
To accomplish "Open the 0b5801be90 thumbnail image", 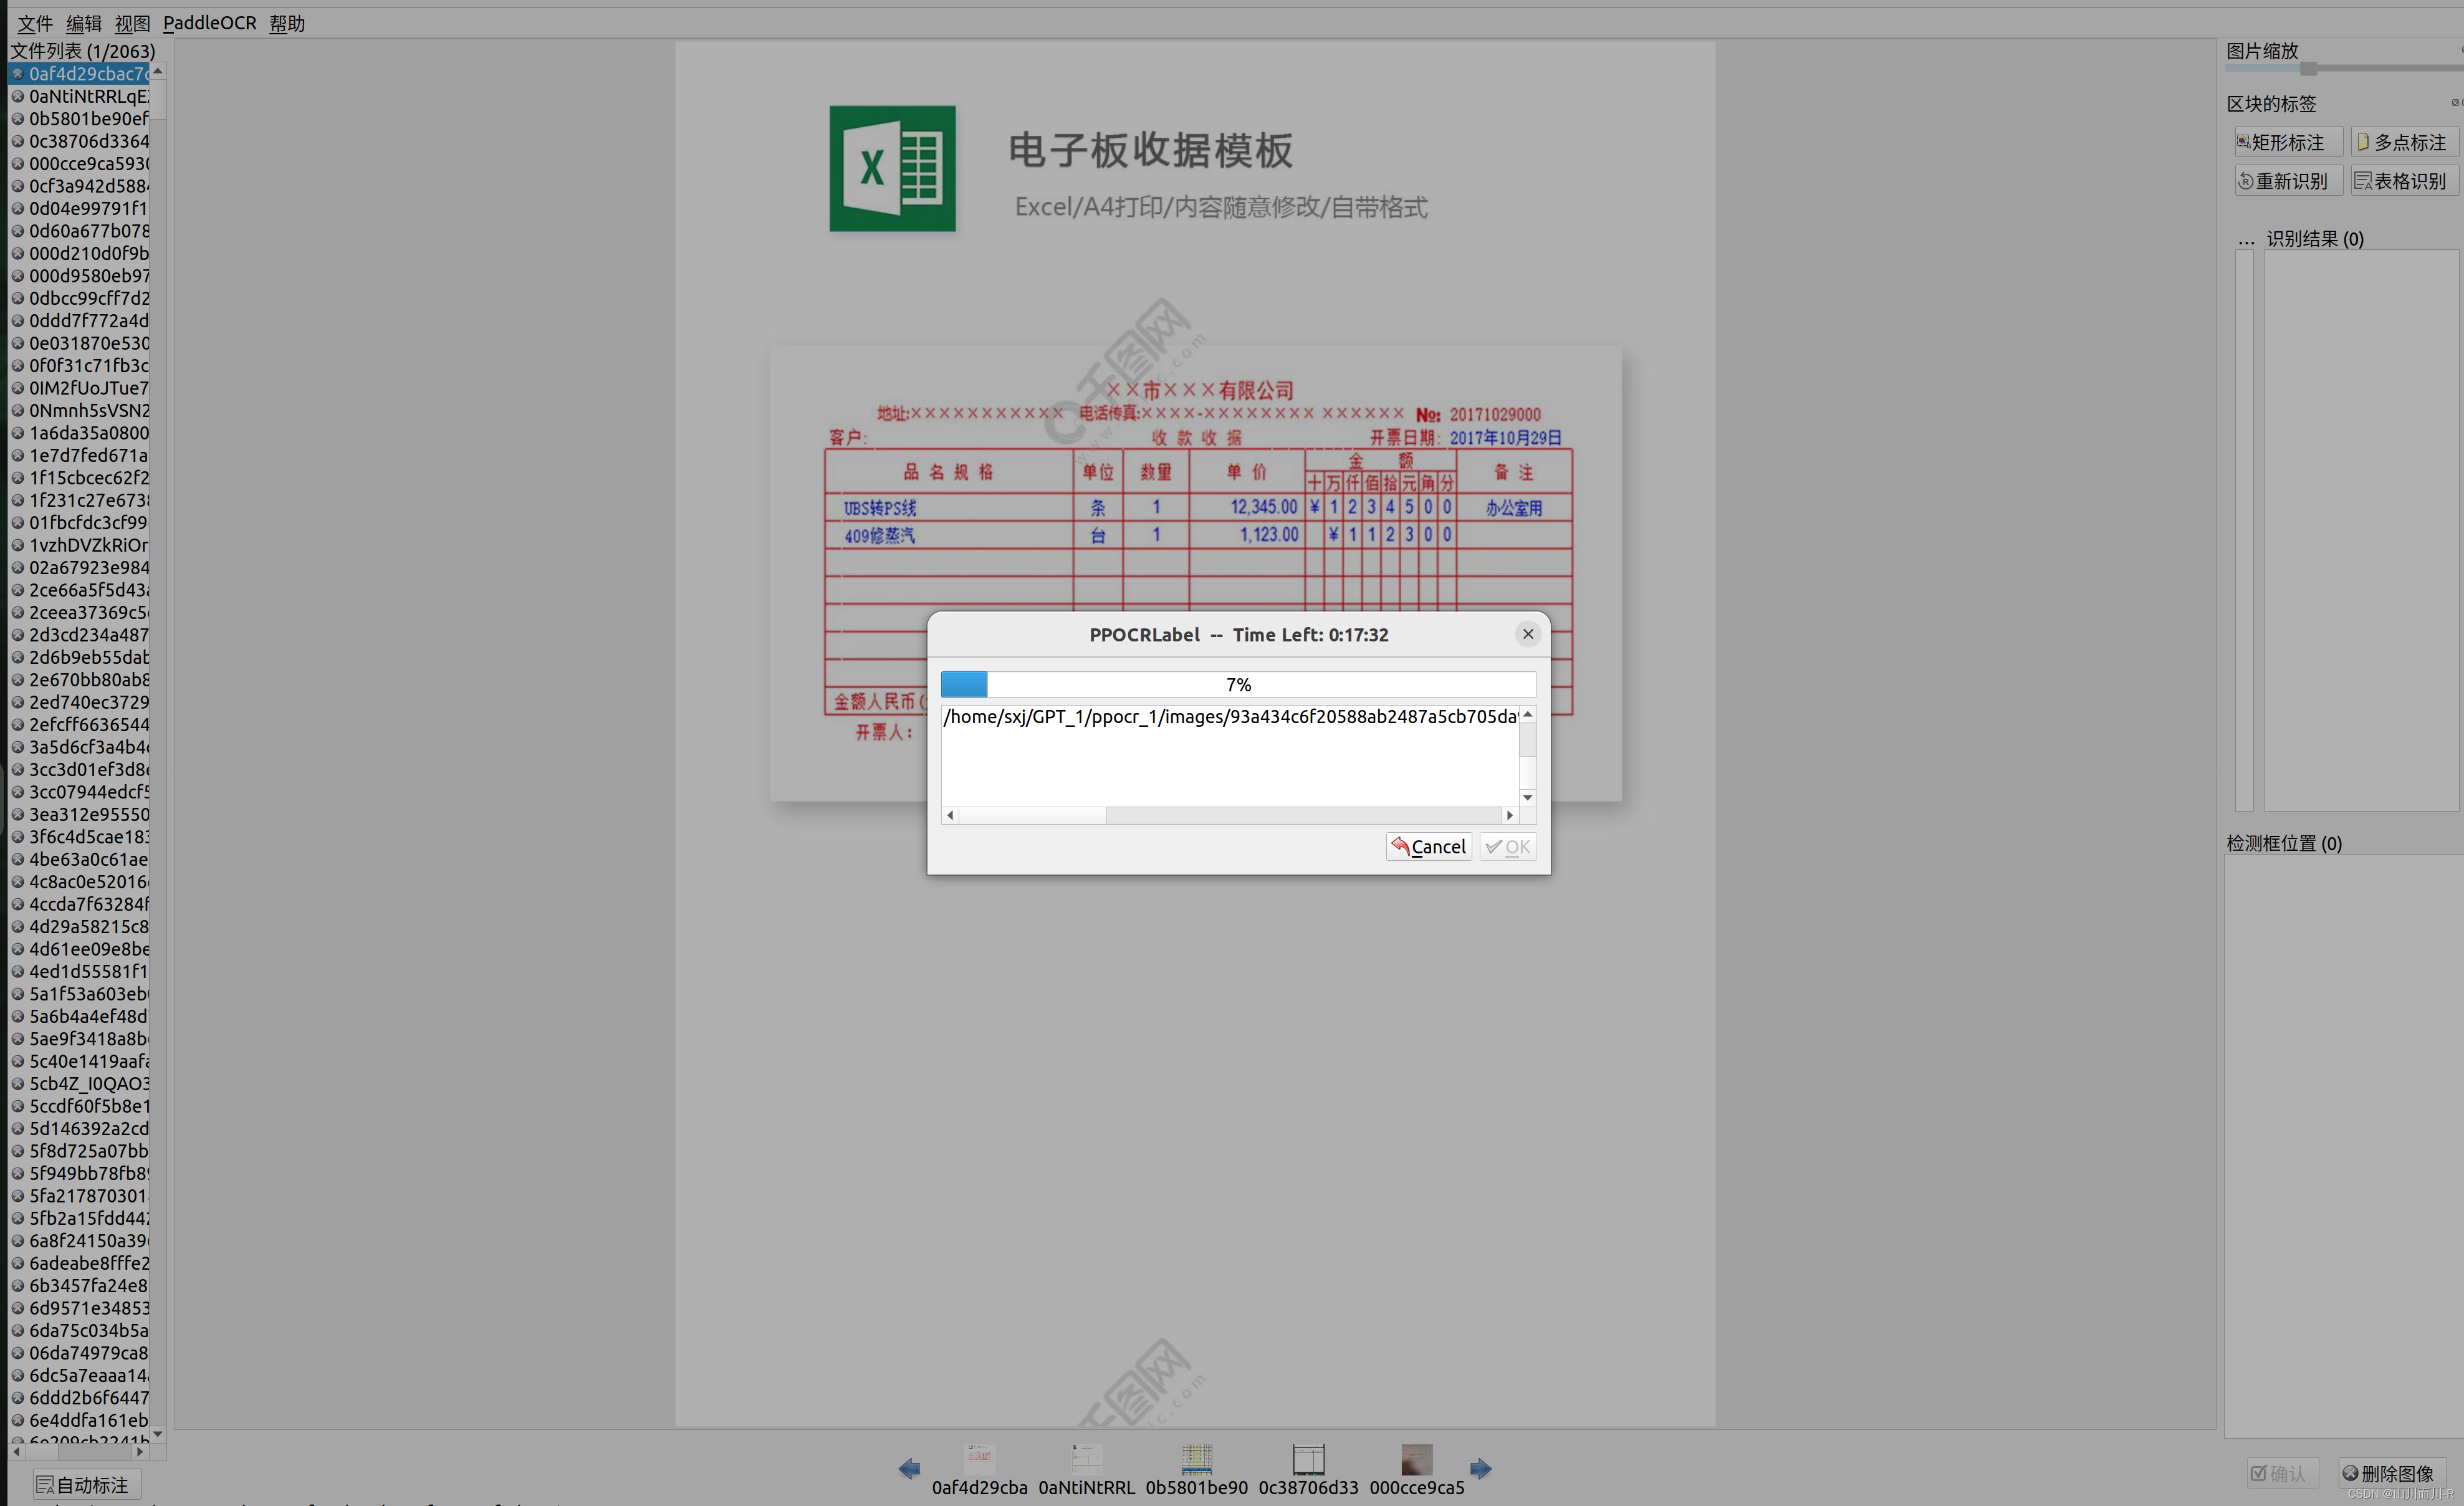I will [1196, 1460].
